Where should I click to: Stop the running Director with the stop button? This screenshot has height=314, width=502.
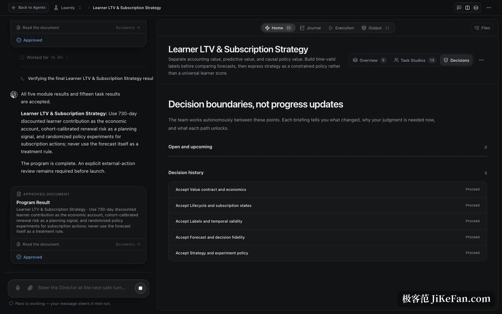click(x=140, y=288)
